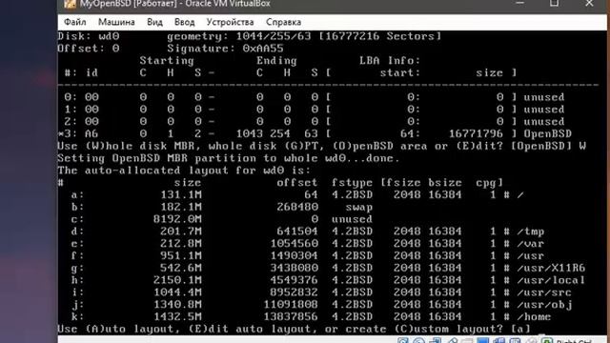Click the '/usr/local' mount point

point(551,280)
